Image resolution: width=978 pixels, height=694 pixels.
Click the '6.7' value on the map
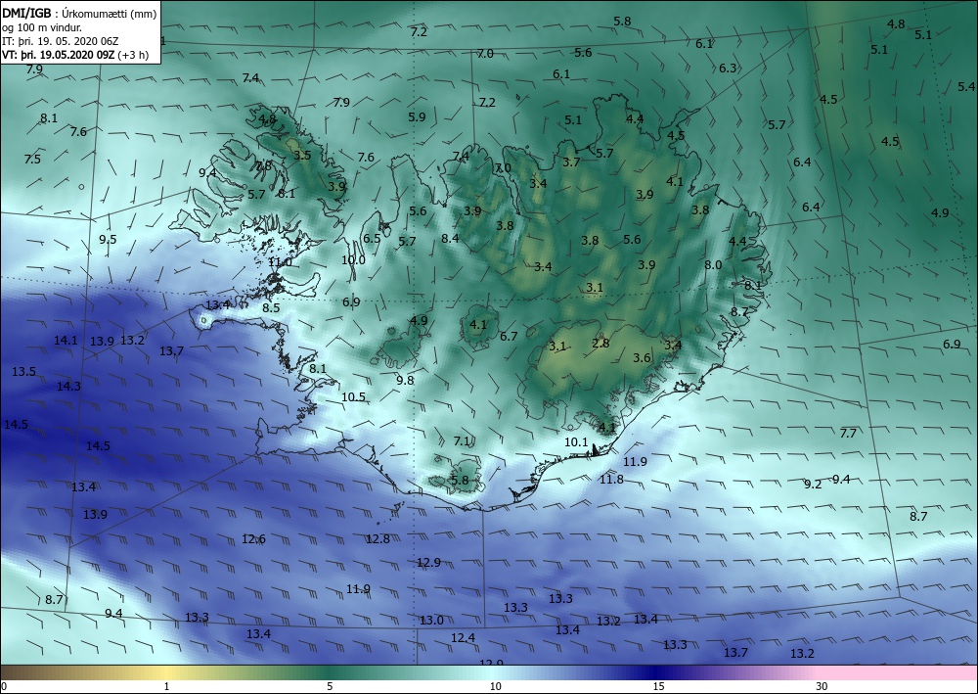509,337
